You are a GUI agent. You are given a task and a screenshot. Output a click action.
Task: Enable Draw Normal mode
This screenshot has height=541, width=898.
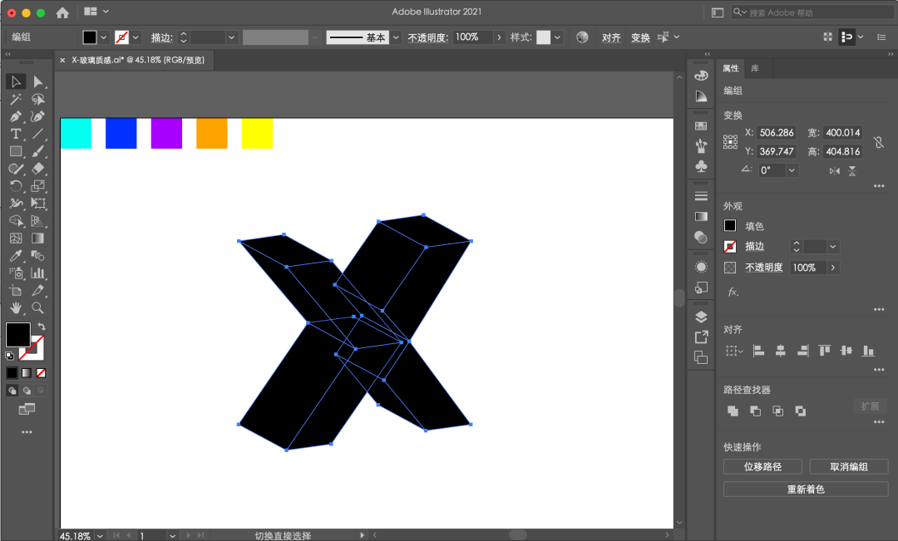pos(12,391)
